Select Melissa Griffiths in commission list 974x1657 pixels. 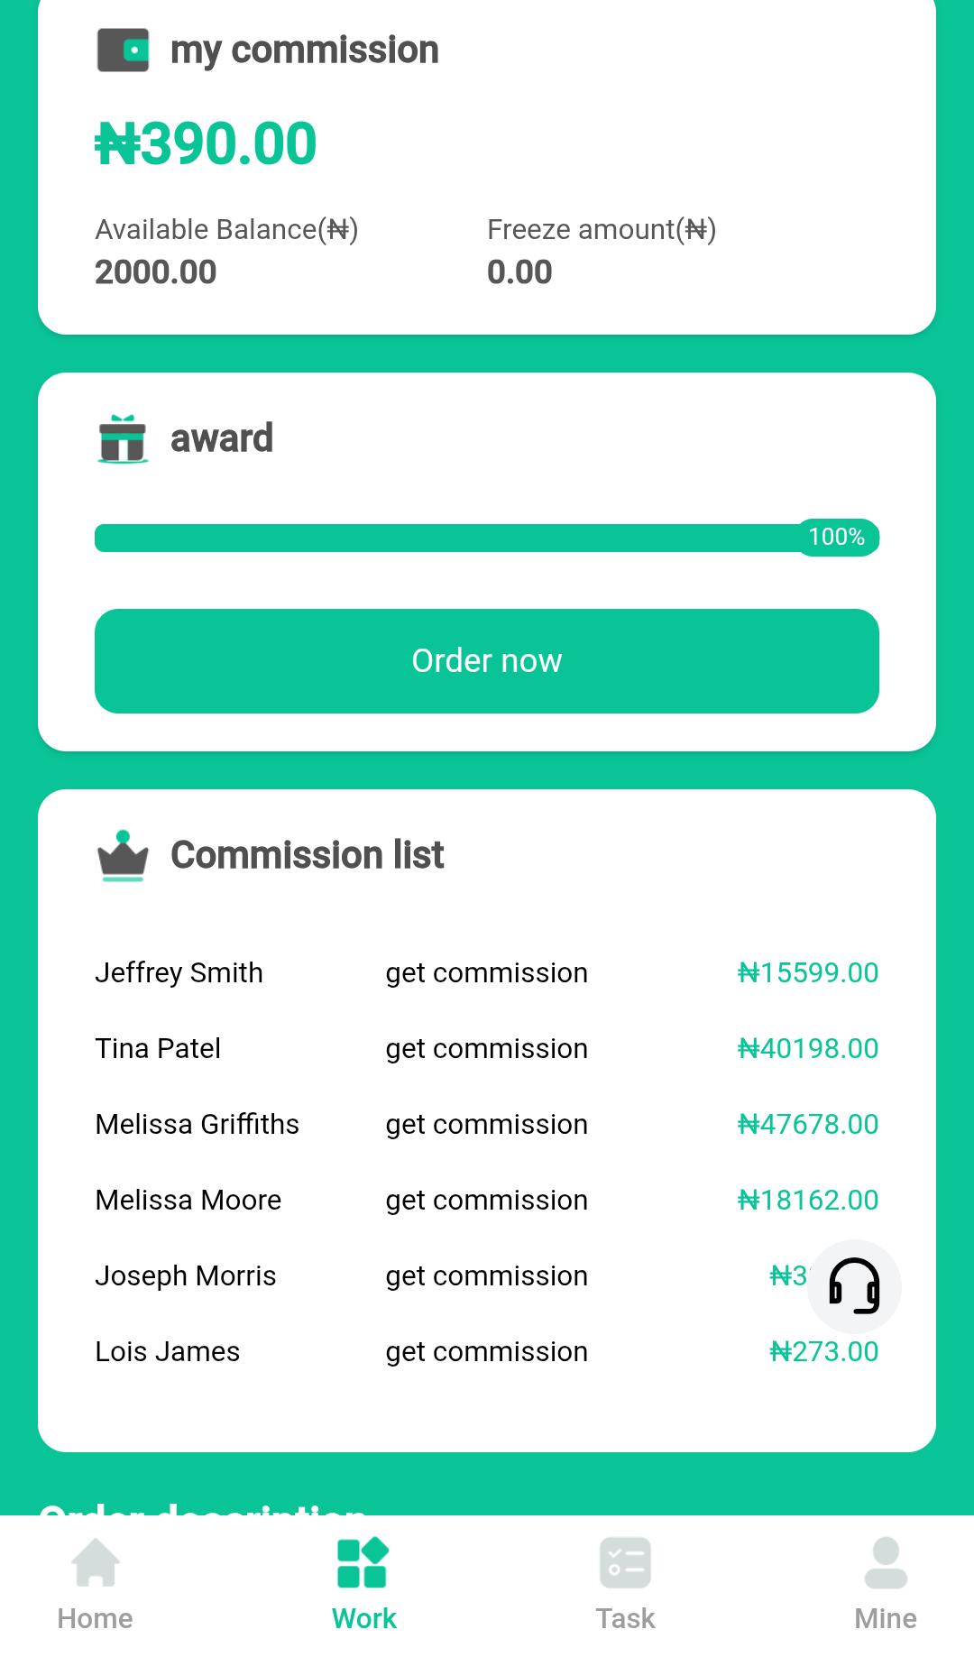tap(198, 1125)
